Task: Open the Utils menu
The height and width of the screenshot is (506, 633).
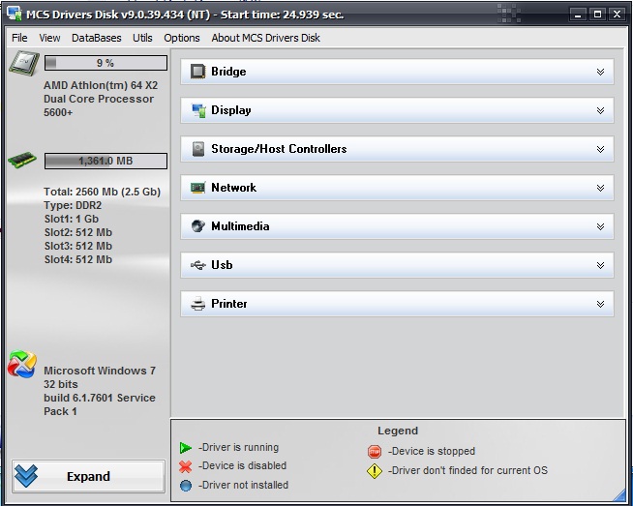Action: pos(142,38)
